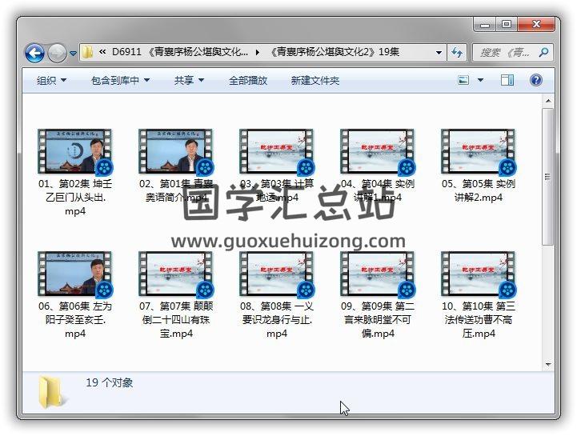Toggle the preview pane button
Screen dimensions: 577x436
[x=507, y=80]
